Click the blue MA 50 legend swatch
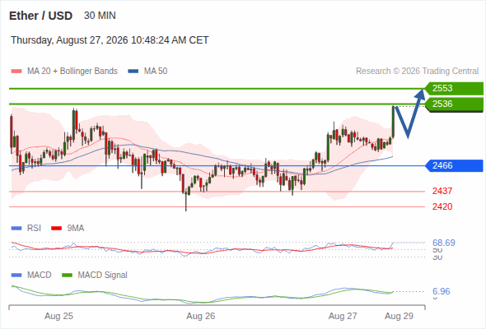The height and width of the screenshot is (329, 486). (x=133, y=72)
